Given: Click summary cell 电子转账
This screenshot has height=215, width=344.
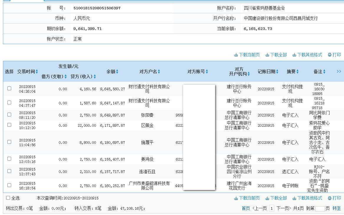Looking at the screenshot, I should (290, 186).
